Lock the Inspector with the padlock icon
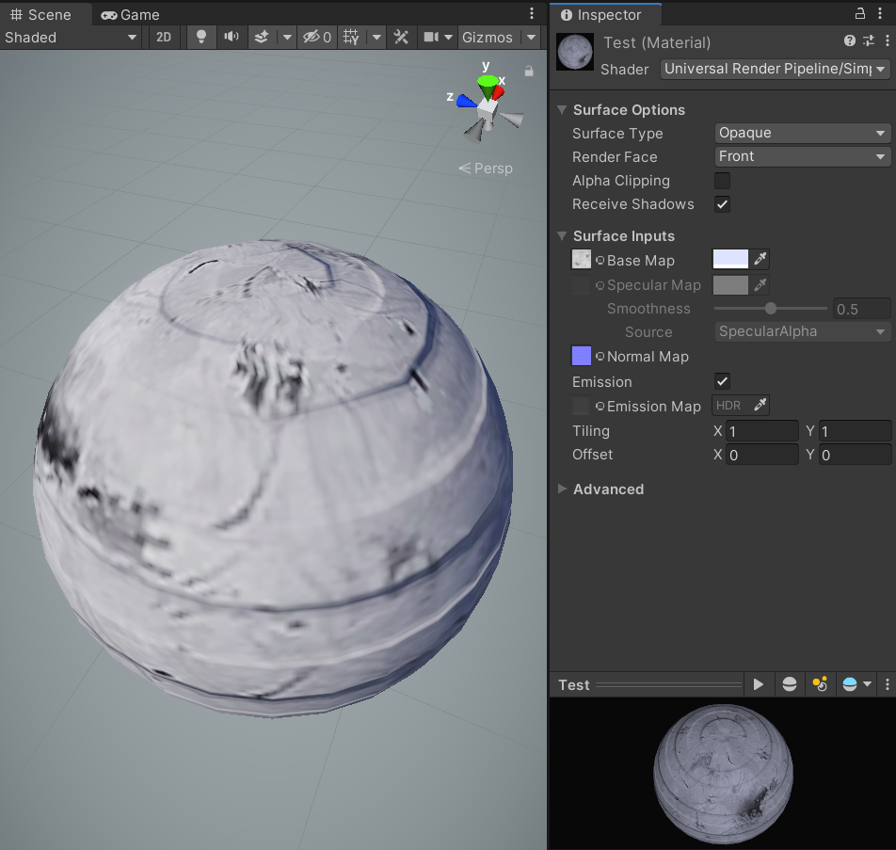 pyautogui.click(x=859, y=14)
